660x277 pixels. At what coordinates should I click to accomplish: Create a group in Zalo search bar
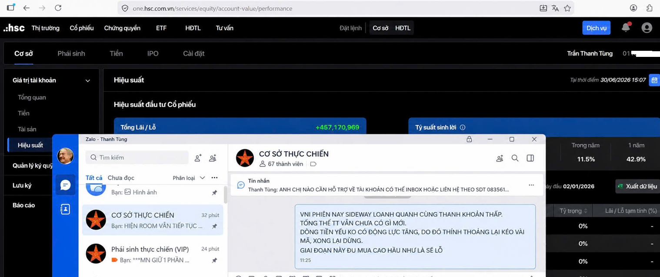pyautogui.click(x=213, y=158)
